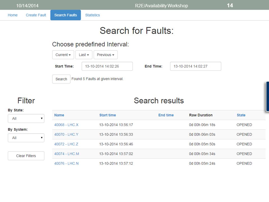Image resolution: width=269 pixels, height=202 pixels.
Task: Click start time 13-10-2014 13:56:17
Action: point(116,125)
